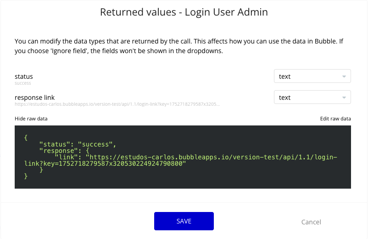Image resolution: width=368 pixels, height=239 pixels.
Task: Click inside the raw data code box
Action: point(183,157)
